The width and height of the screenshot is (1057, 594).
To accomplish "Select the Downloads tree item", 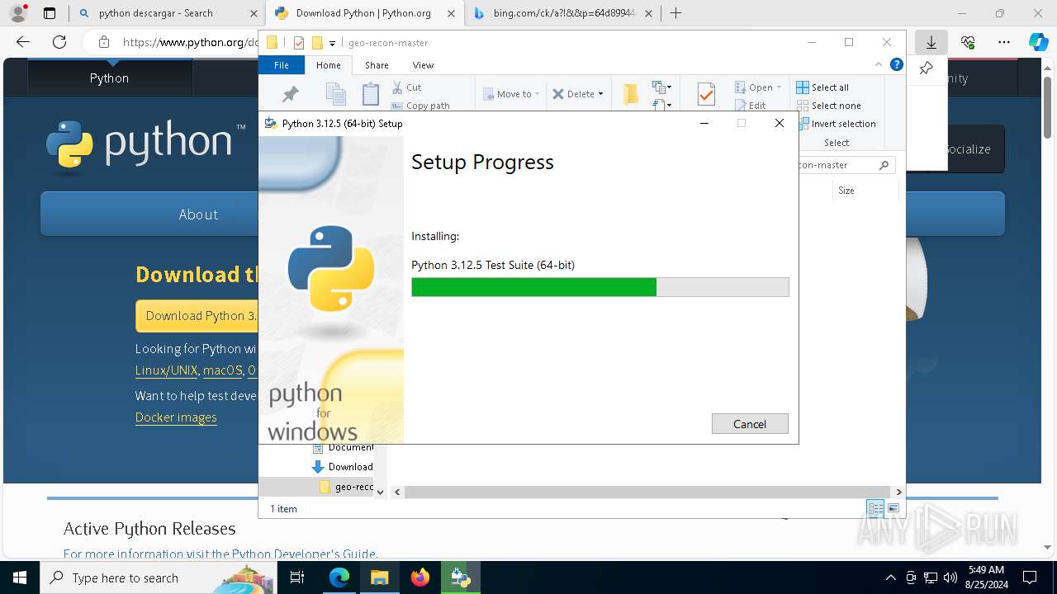I will (x=344, y=467).
